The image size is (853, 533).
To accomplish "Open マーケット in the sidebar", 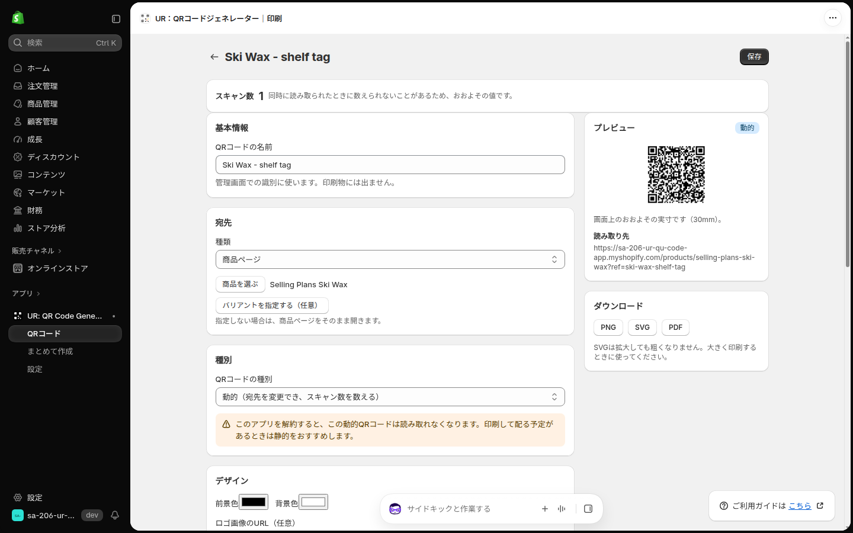I will 65,192.
